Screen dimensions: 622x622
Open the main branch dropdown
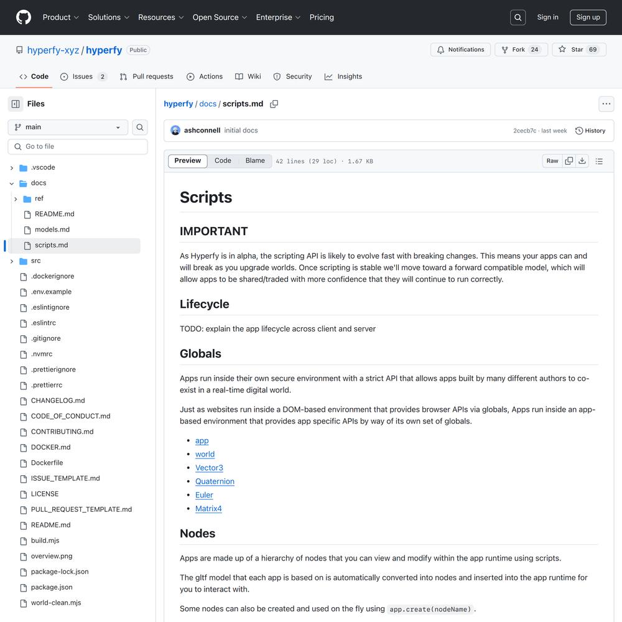68,128
